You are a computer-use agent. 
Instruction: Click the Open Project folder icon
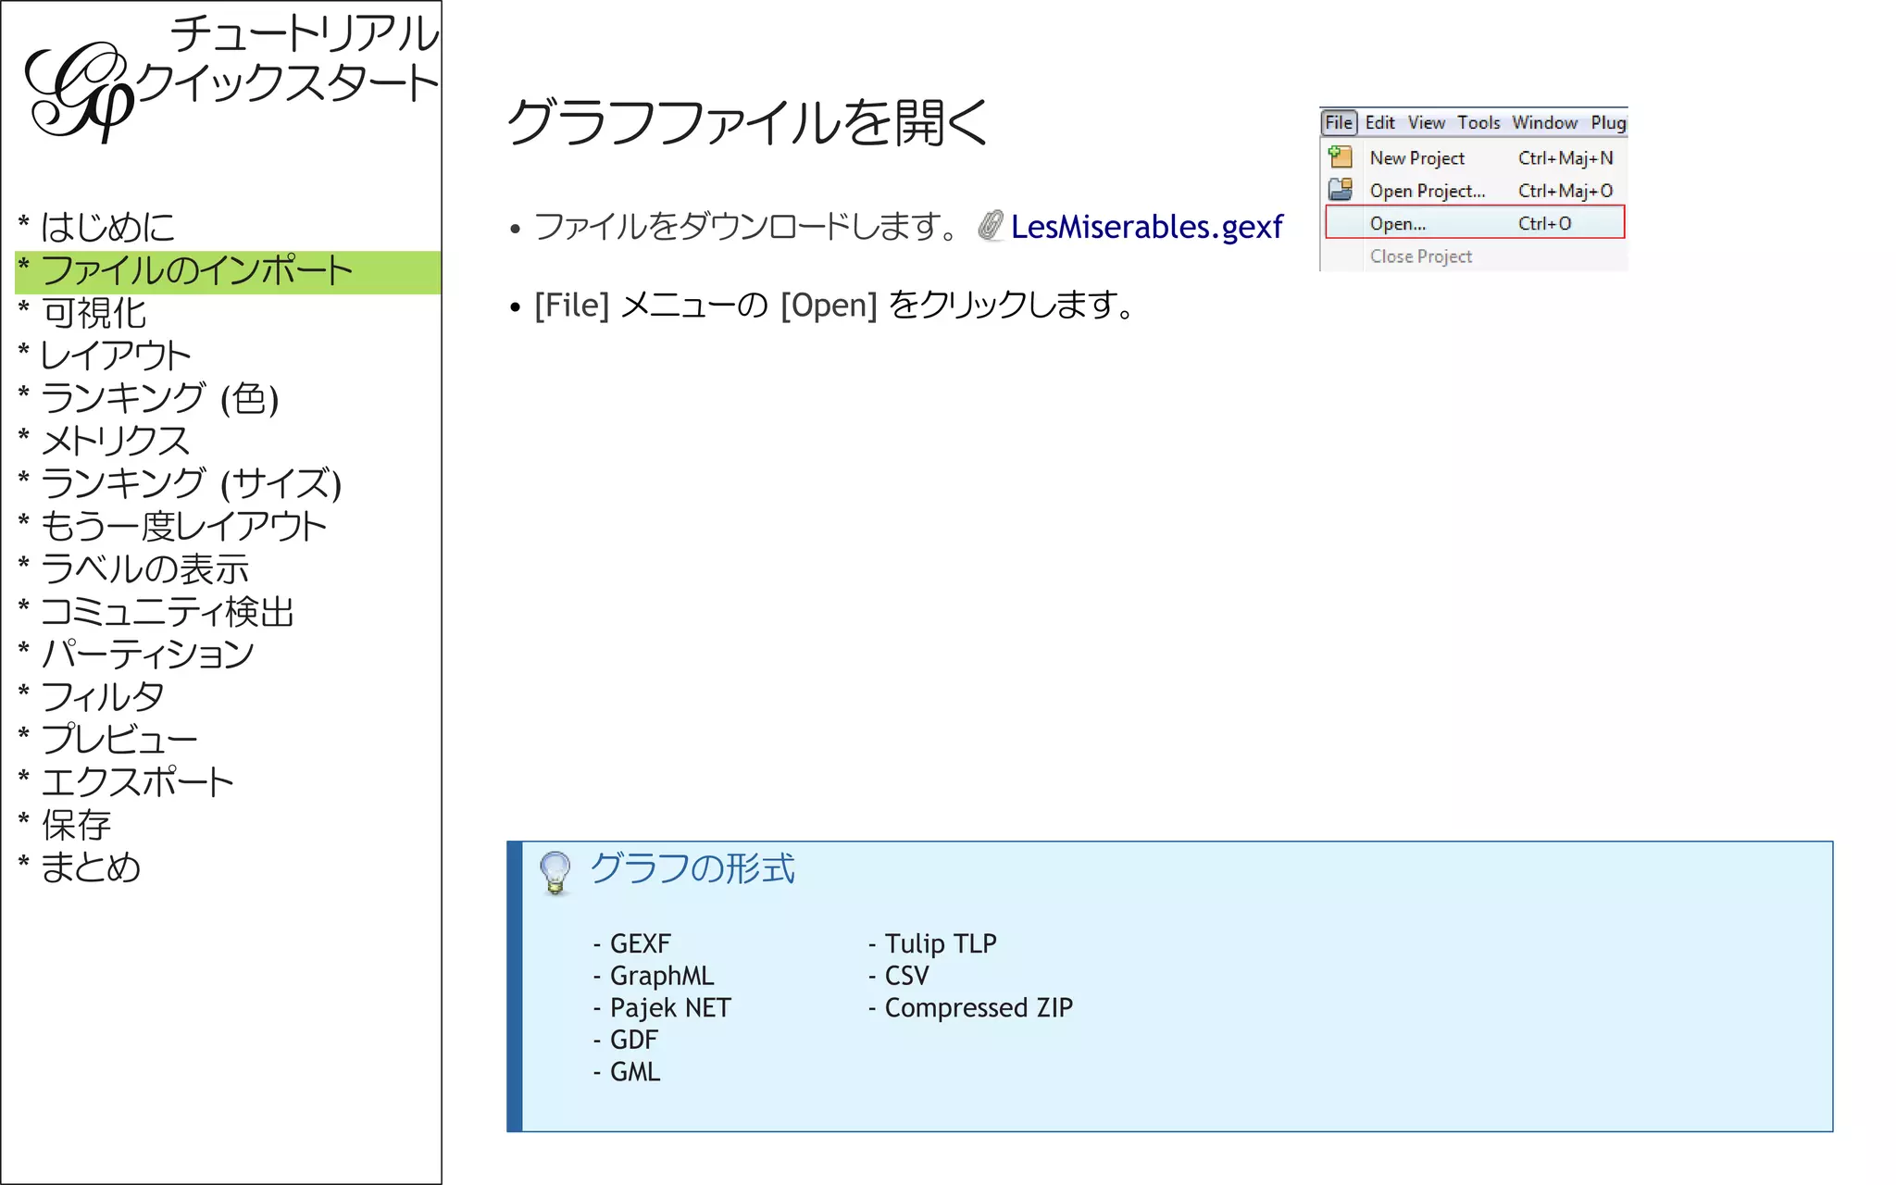(x=1340, y=190)
